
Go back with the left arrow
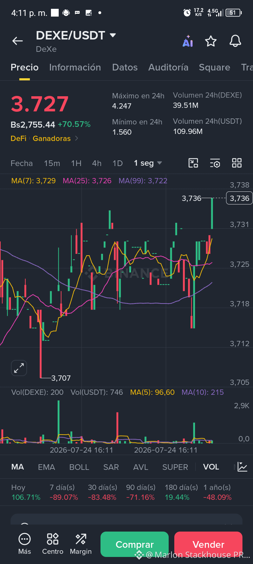point(18,41)
